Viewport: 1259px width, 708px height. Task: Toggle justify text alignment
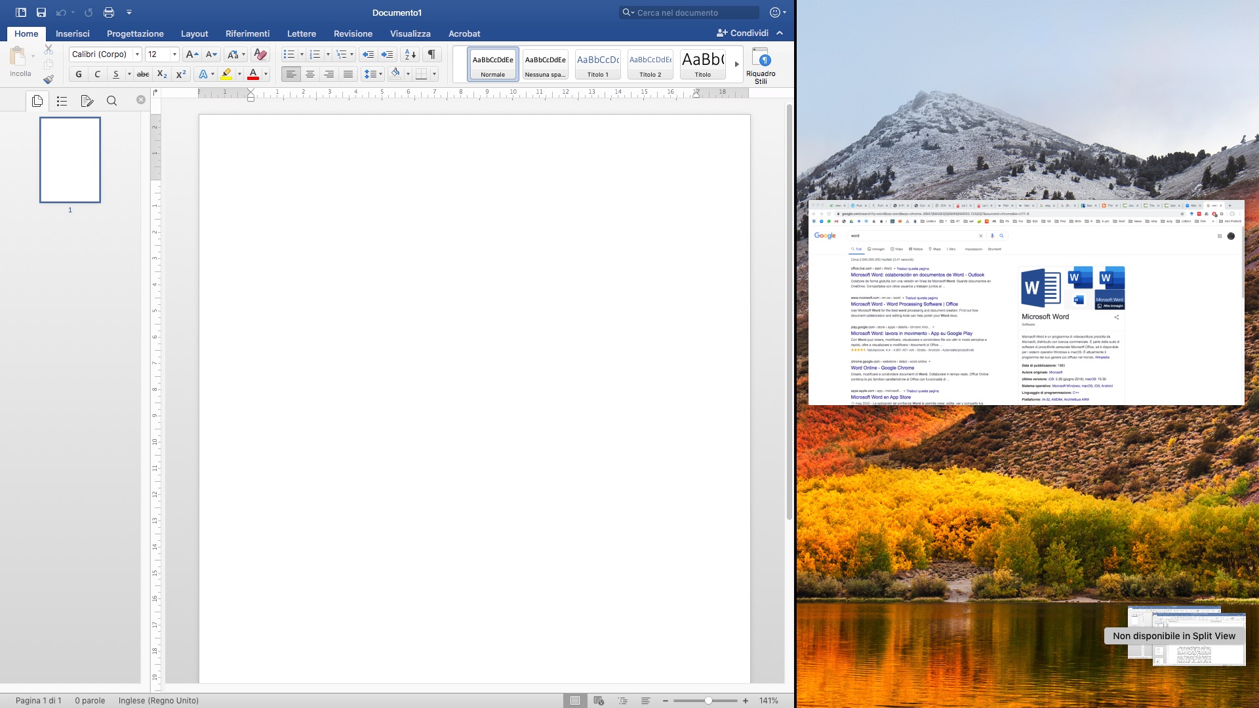pos(348,74)
